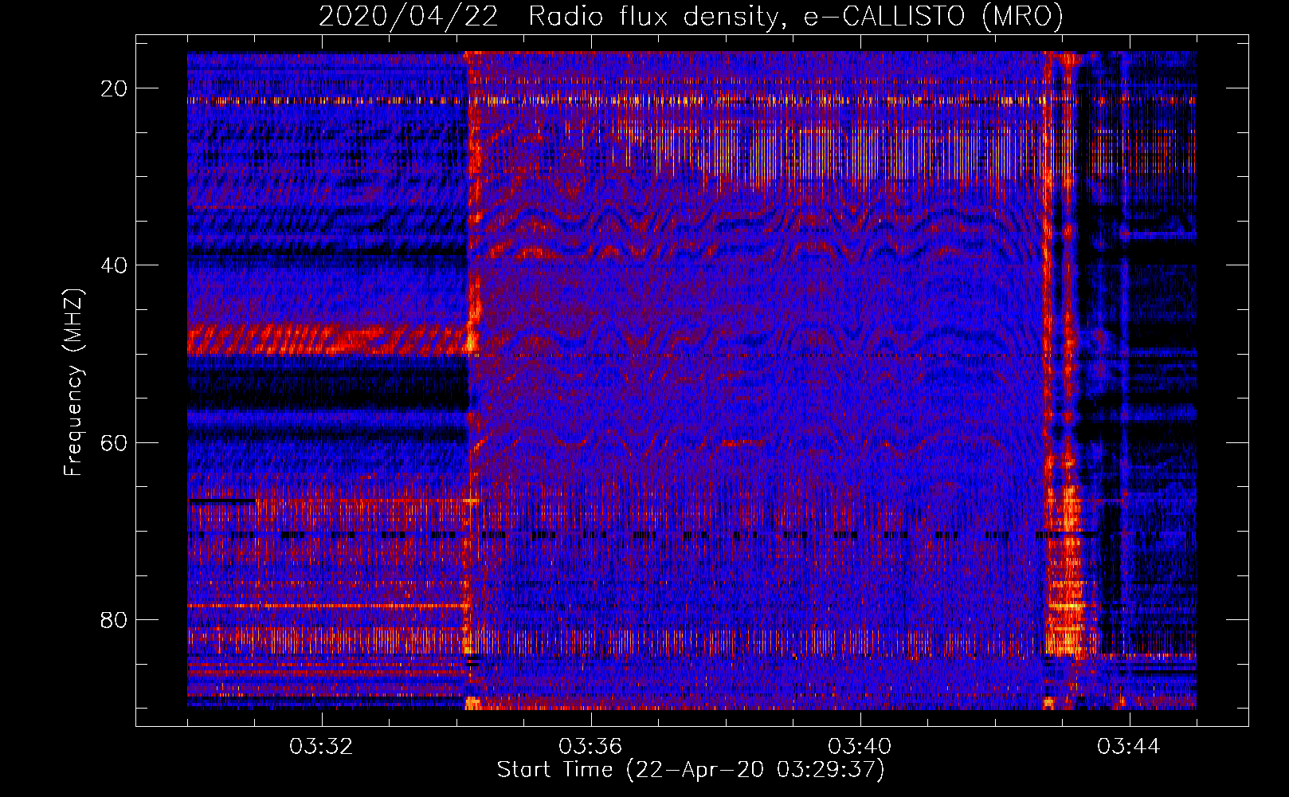Click the '03:44' time axis tick label
This screenshot has height=797, width=1289.
tap(1129, 747)
